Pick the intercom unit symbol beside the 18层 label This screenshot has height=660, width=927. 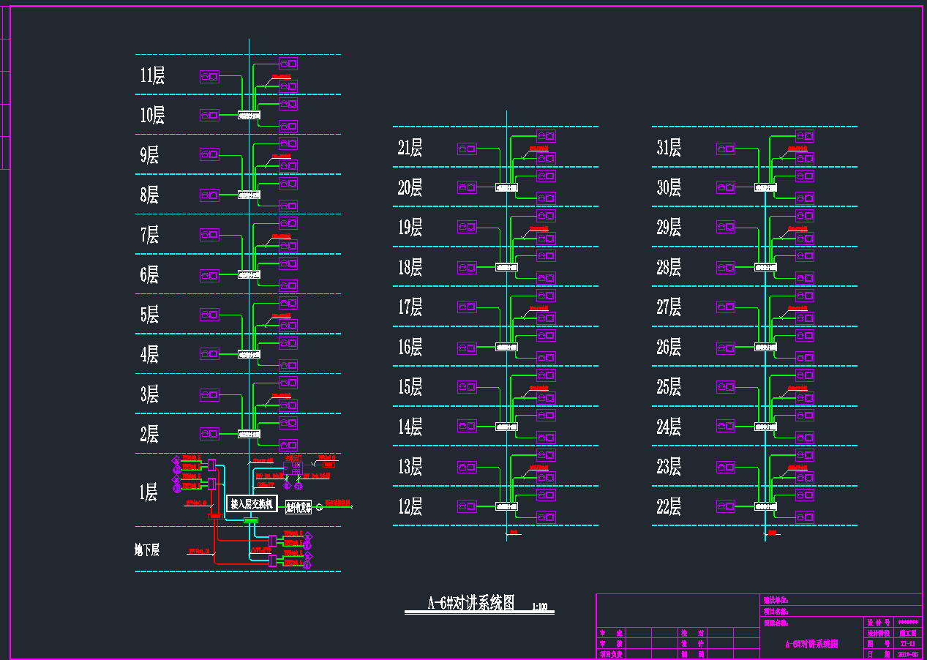pyautogui.click(x=467, y=267)
